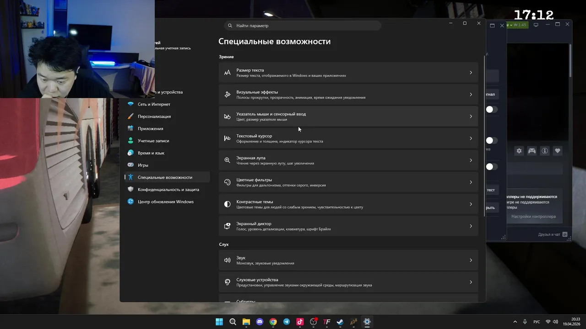This screenshot has height=329, width=586.
Task: Expand Экранная лупа row chevron
Action: click(471, 160)
